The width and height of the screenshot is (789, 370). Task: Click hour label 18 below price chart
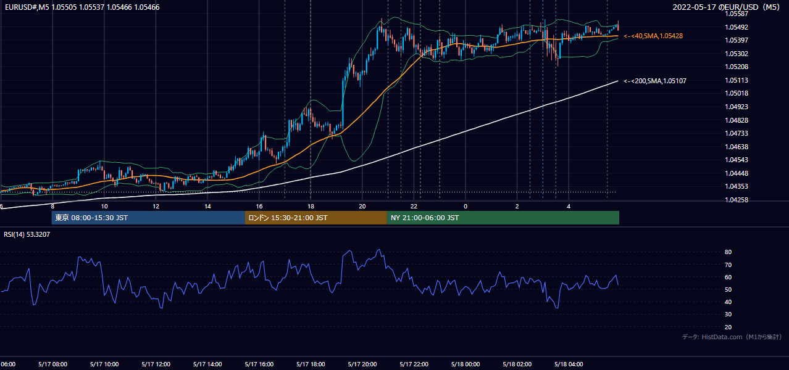311,206
